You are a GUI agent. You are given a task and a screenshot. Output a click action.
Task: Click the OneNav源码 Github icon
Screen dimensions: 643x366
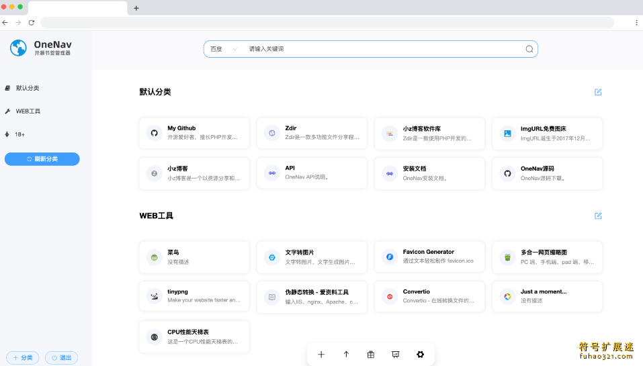507,174
